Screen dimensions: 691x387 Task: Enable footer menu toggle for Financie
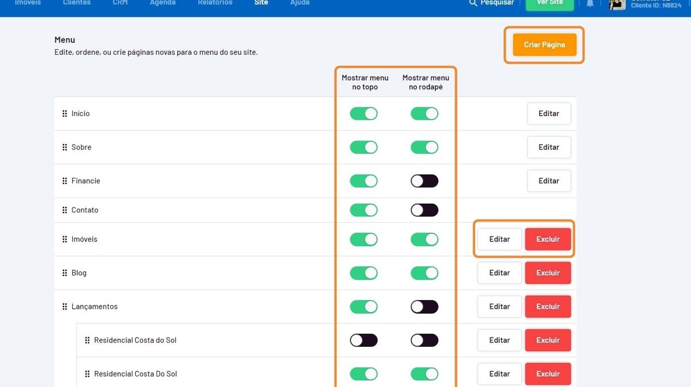click(424, 181)
